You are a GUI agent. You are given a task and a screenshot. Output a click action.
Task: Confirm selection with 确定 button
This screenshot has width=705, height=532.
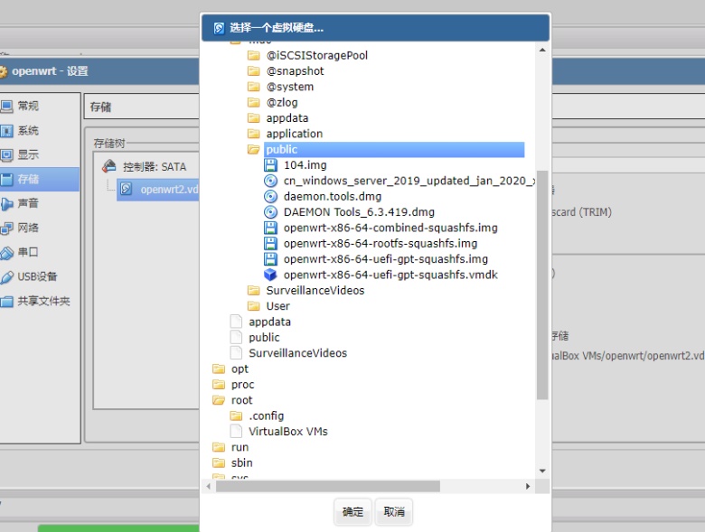pos(352,512)
